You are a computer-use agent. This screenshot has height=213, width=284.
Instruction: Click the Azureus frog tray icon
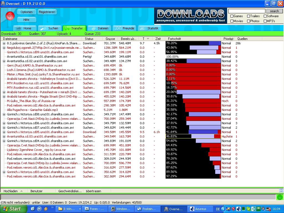238,209
